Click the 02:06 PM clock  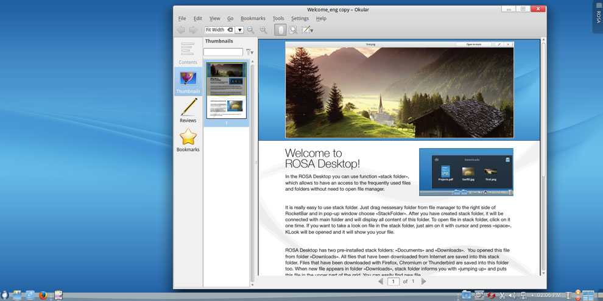tap(549, 296)
